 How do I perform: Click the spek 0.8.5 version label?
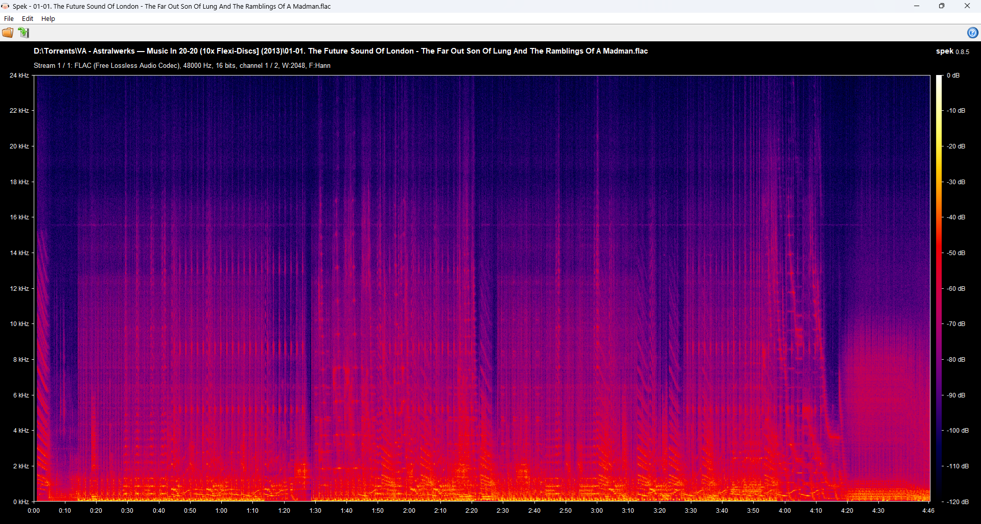(952, 52)
